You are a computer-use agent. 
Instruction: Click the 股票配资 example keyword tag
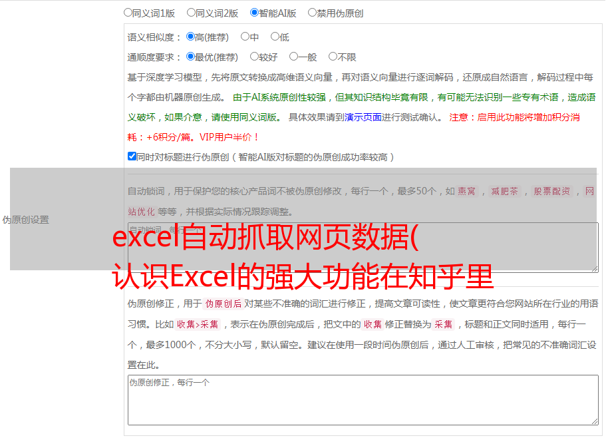tap(552, 191)
